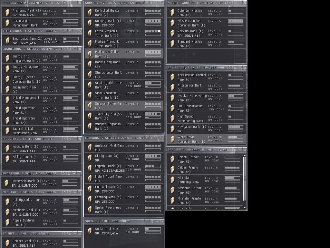Select the 'Standard Missiles Rank (2)' row

[207, 44]
